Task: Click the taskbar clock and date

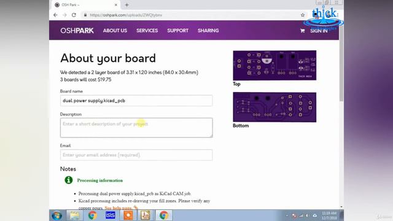Action: point(329,215)
